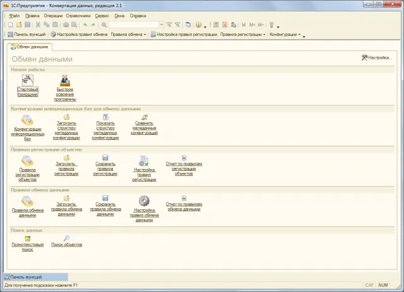Screen dimensions: 404x292
Task: Open the Calendar toolbar icon
Action: (x=225, y=25)
